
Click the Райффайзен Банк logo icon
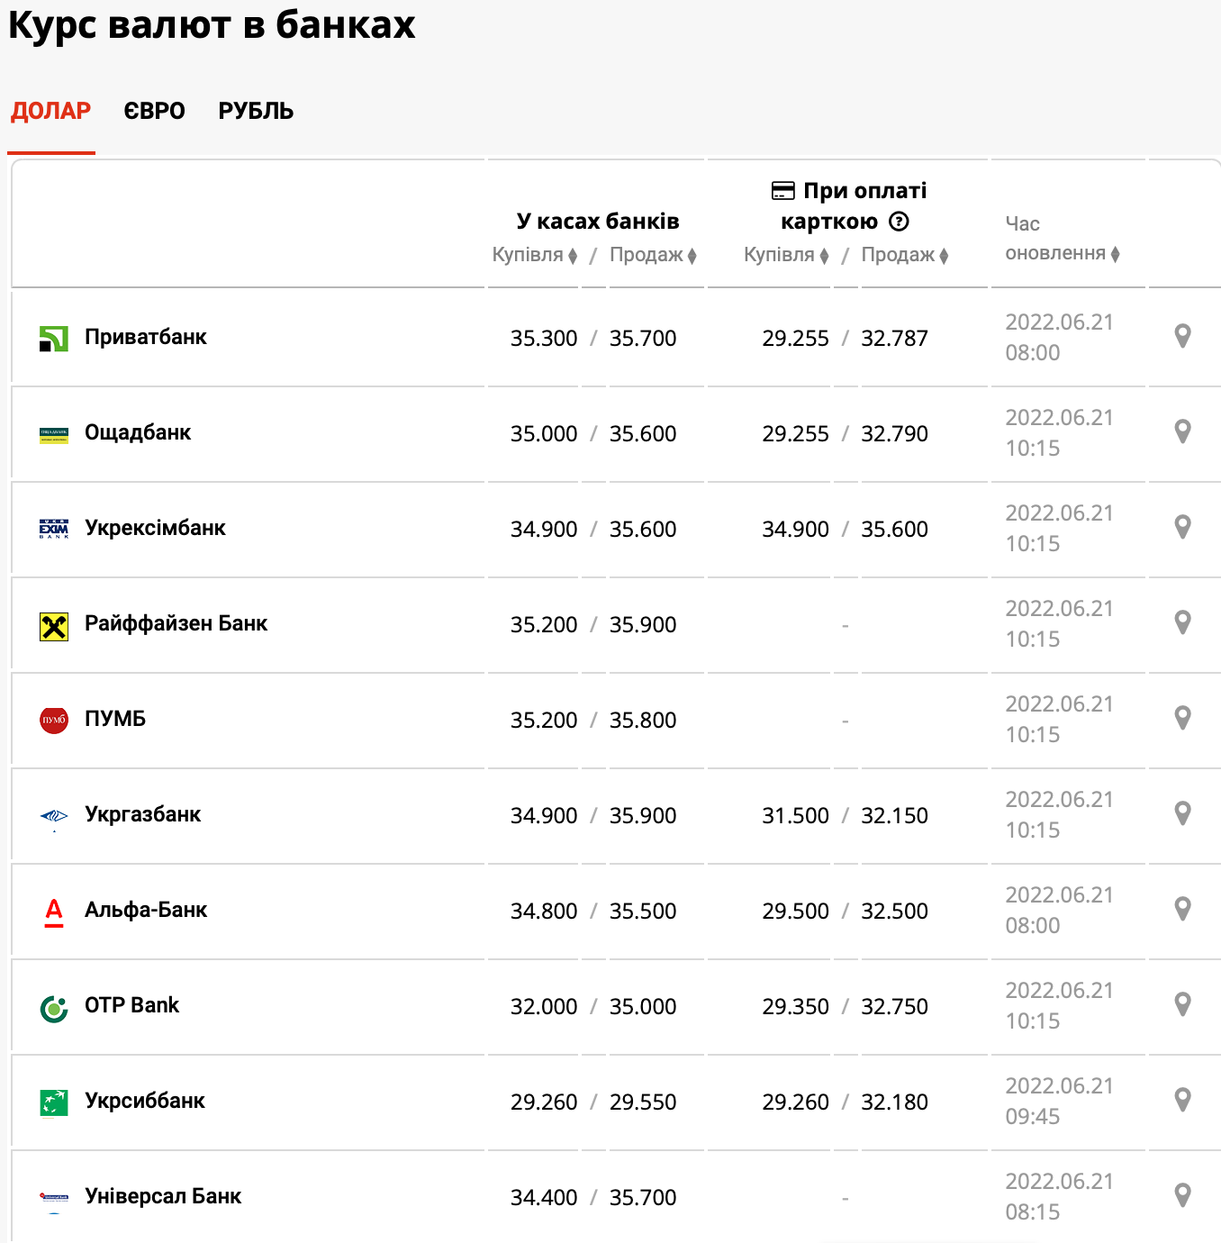click(x=54, y=626)
